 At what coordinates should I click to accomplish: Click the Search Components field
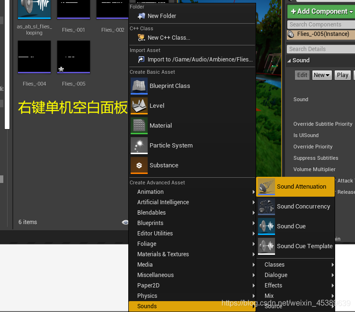[321, 25]
